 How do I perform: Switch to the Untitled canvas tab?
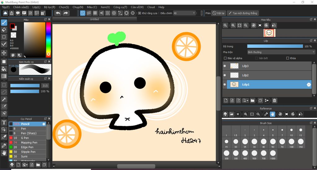94,19
